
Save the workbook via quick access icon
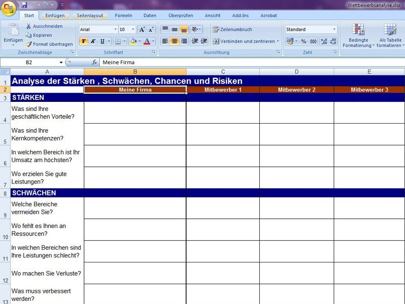click(24, 5)
